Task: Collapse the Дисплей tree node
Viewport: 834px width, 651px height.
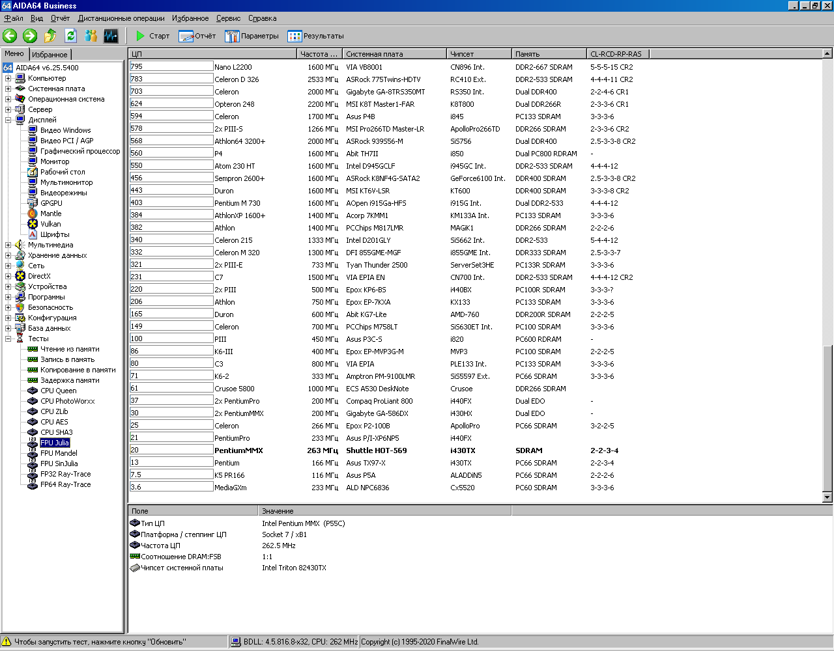Action: tap(8, 120)
